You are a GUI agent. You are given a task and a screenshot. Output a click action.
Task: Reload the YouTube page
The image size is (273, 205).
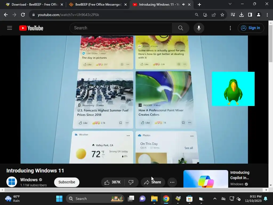[x=23, y=15]
